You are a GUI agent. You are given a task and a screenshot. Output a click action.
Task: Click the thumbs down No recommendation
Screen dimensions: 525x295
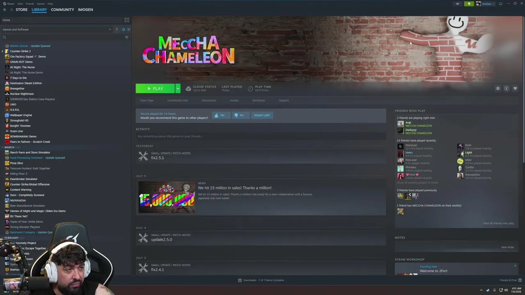coord(240,115)
